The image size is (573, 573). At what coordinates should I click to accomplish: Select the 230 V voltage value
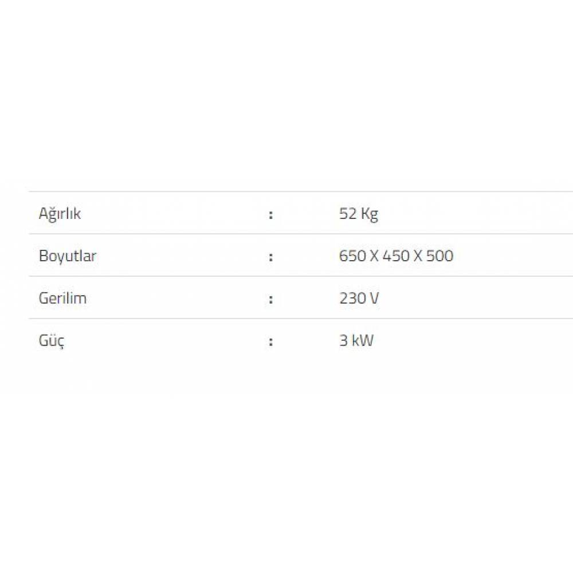pos(358,298)
